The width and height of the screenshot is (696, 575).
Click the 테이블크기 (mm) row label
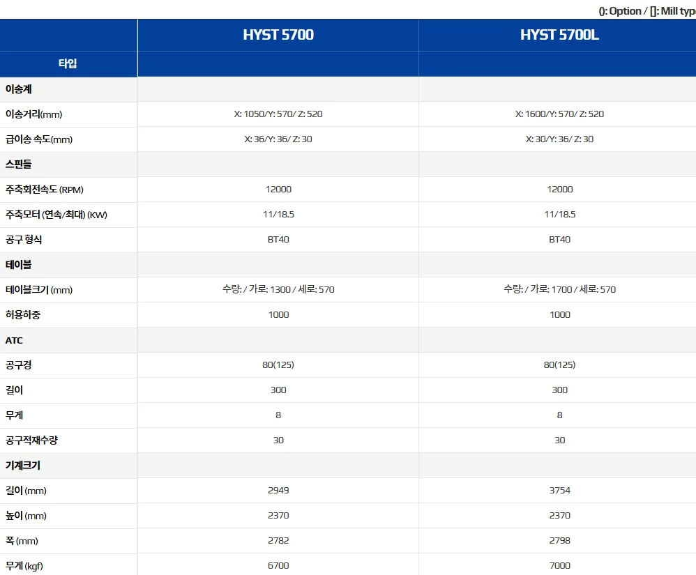pos(39,290)
